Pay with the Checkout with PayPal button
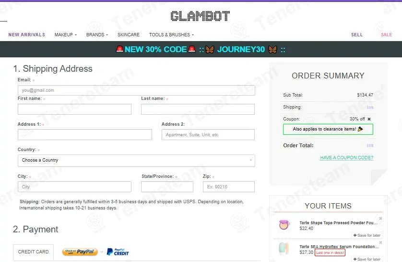402x262 pixels. pos(80,252)
